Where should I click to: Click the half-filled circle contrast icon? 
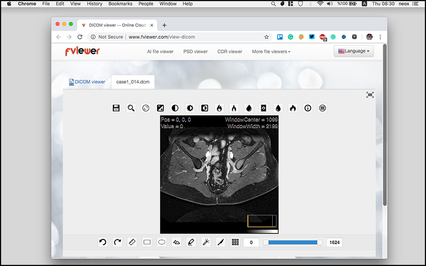[175, 108]
